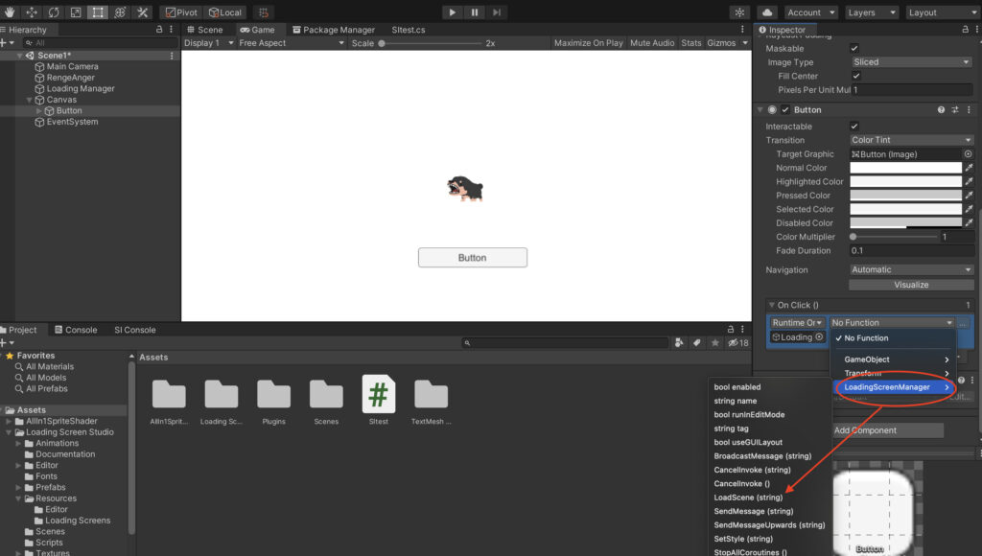
Task: Open the Account dropdown
Action: point(810,12)
